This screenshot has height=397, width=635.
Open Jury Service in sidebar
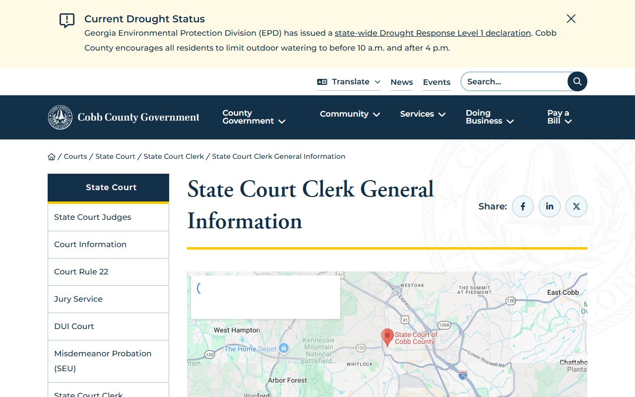[x=108, y=299]
